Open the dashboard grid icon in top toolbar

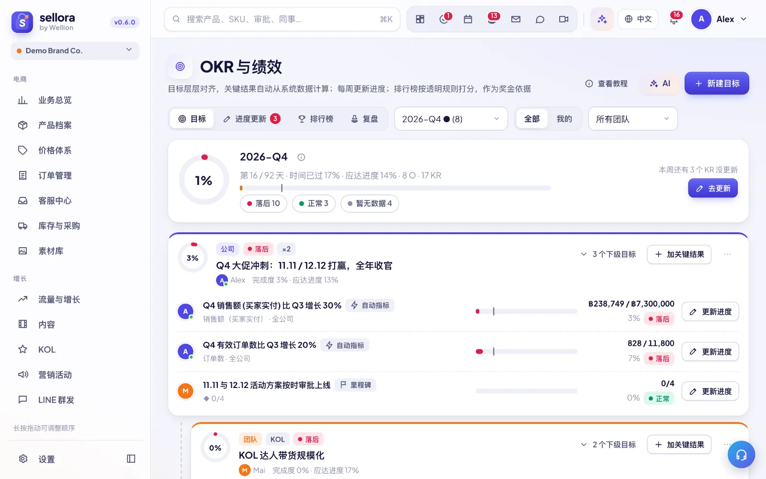click(x=420, y=19)
